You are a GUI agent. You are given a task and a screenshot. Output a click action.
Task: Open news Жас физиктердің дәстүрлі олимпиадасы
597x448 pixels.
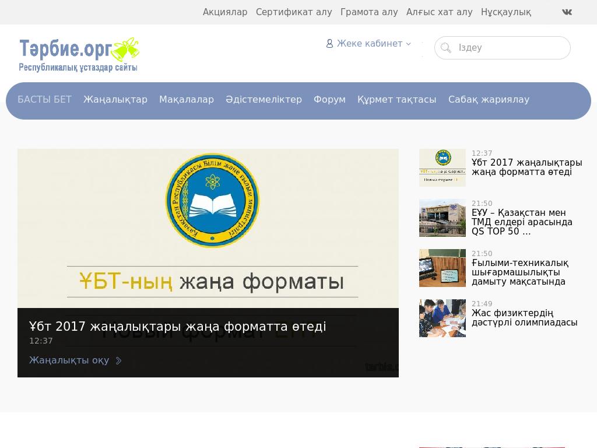[525, 318]
